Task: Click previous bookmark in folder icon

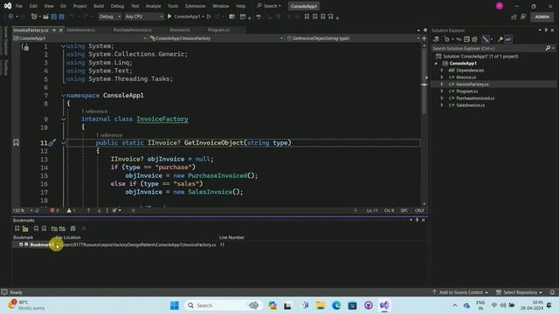Action: tap(54, 229)
